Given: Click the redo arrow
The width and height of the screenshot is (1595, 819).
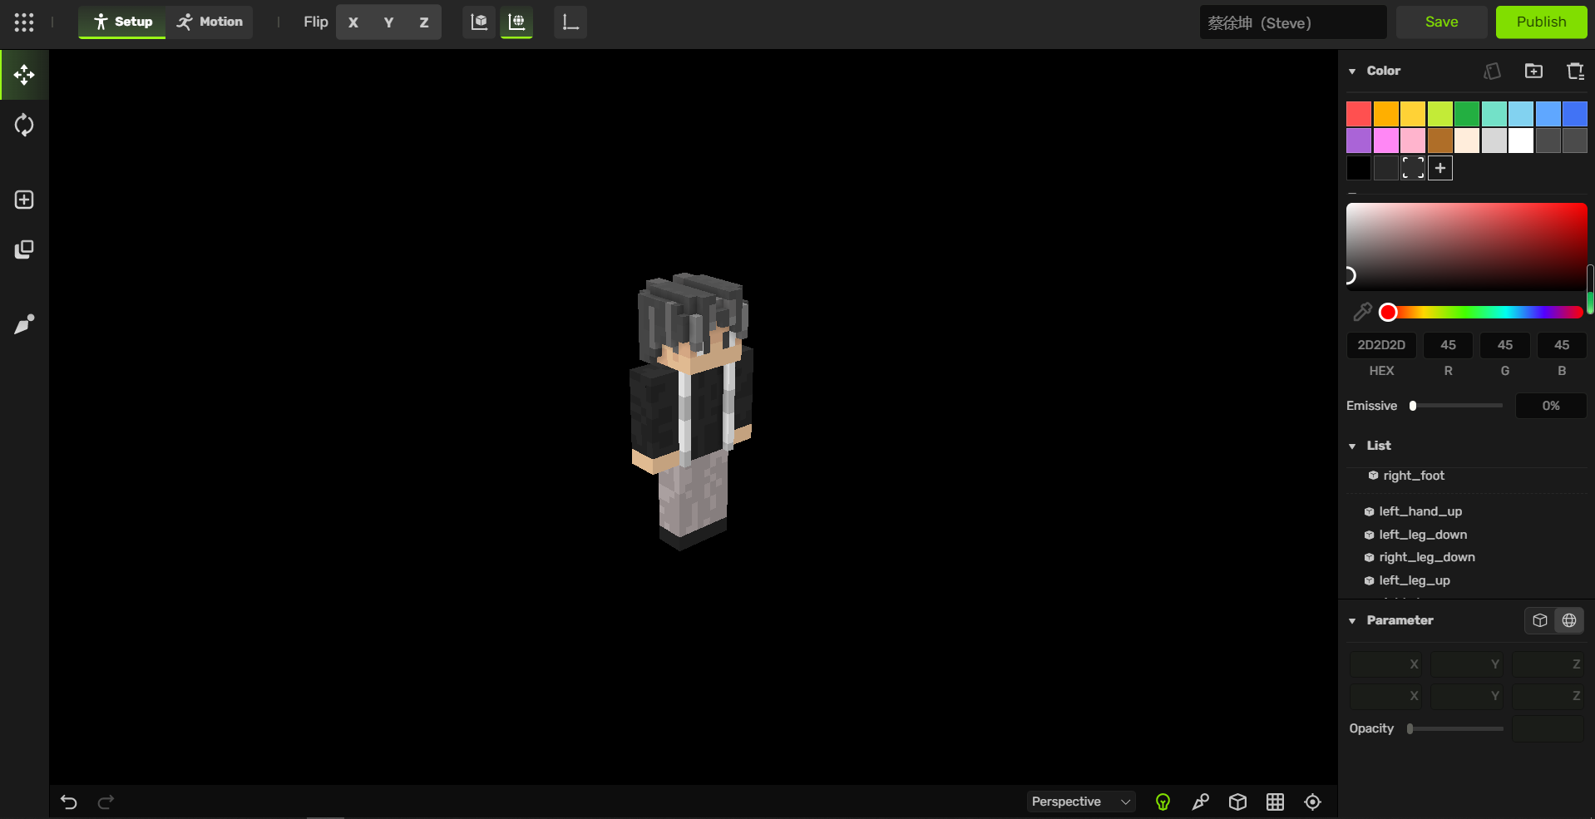Looking at the screenshot, I should (x=106, y=802).
